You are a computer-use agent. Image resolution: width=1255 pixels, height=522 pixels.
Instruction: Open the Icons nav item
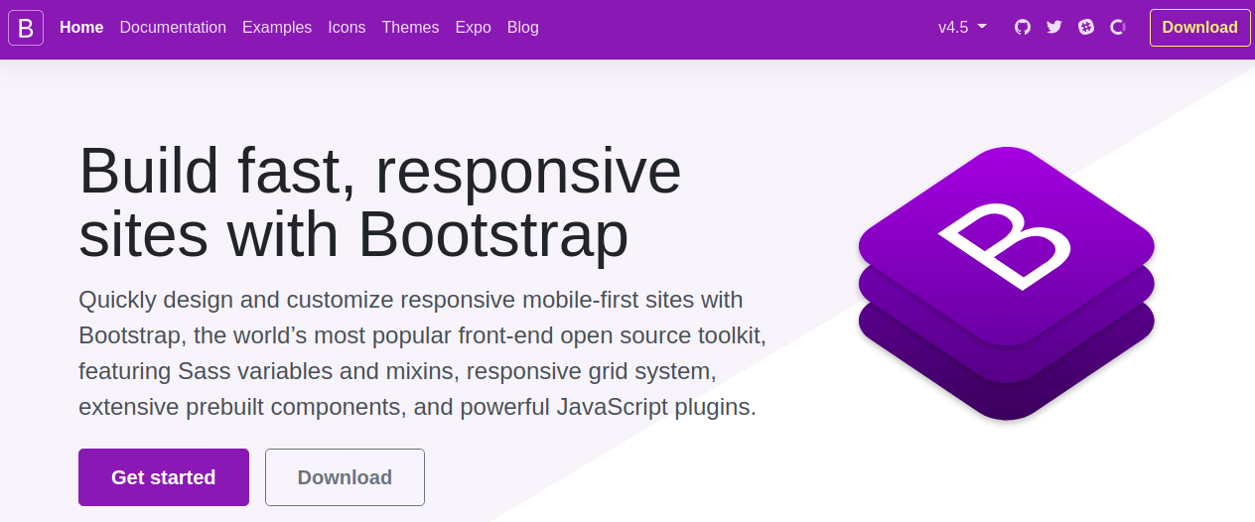tap(347, 27)
